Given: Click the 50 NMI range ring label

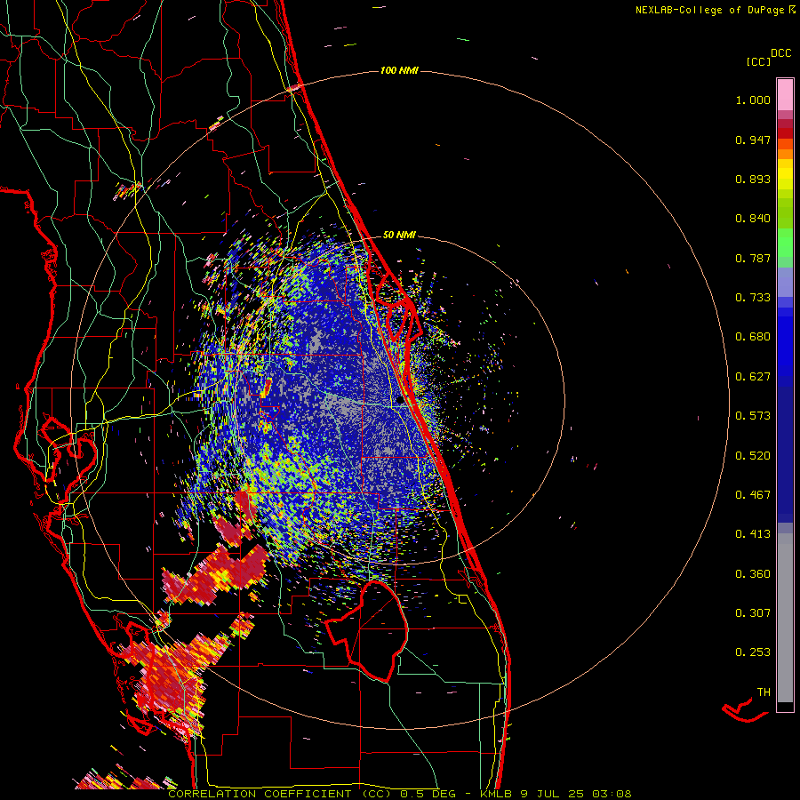Looking at the screenshot, I should click(399, 236).
